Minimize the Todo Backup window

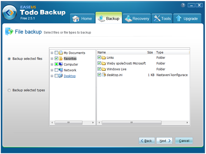(x=191, y=5)
